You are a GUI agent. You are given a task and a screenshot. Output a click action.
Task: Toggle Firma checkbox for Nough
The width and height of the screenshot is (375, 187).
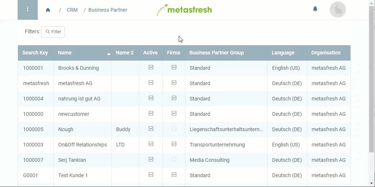174,129
